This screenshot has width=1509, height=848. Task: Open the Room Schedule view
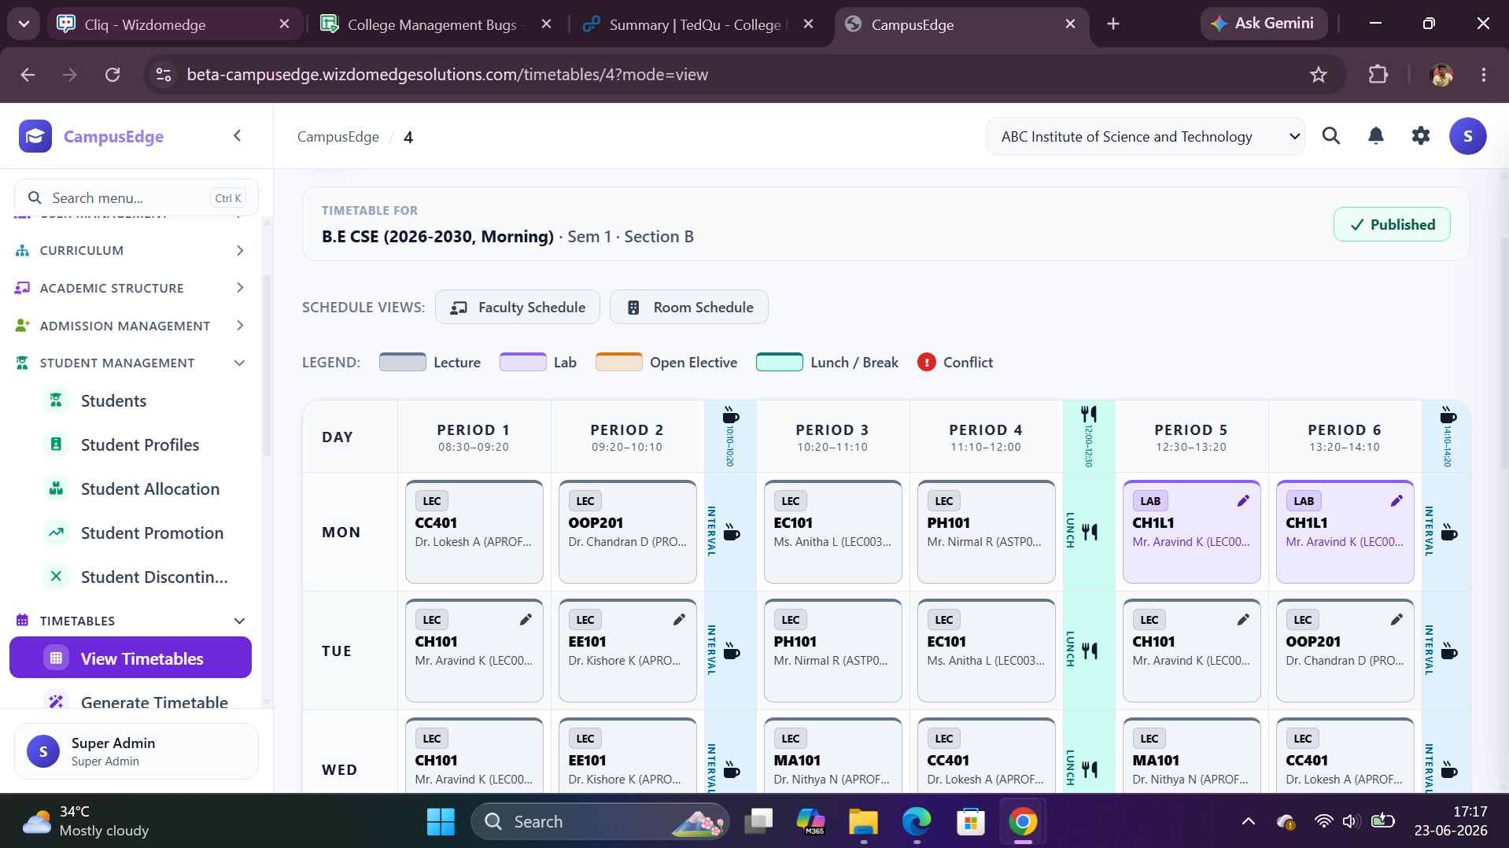(x=689, y=308)
